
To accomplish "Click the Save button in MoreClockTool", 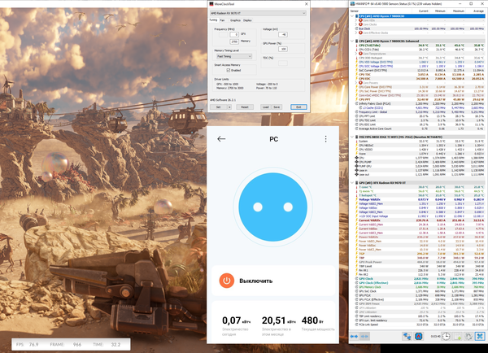I will (277, 107).
